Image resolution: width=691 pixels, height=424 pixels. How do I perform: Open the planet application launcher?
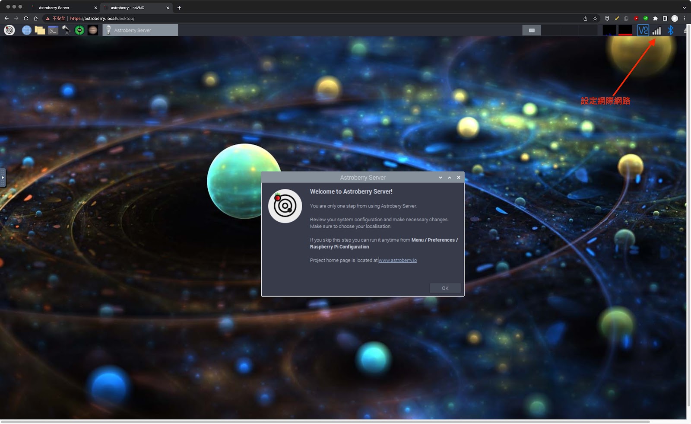[93, 30]
